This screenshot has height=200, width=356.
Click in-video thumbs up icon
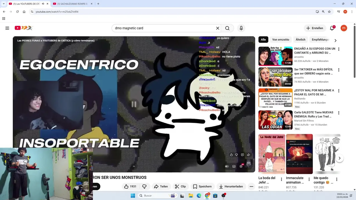(x=231, y=155)
